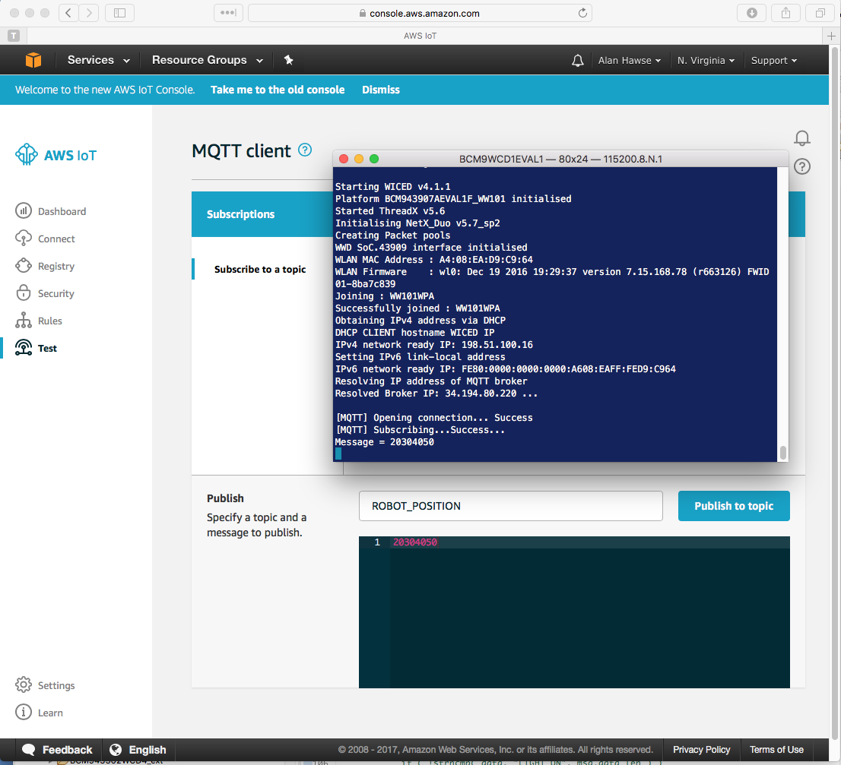The image size is (841, 765).
Task: Select Connect in the sidebar
Action: [56, 239]
